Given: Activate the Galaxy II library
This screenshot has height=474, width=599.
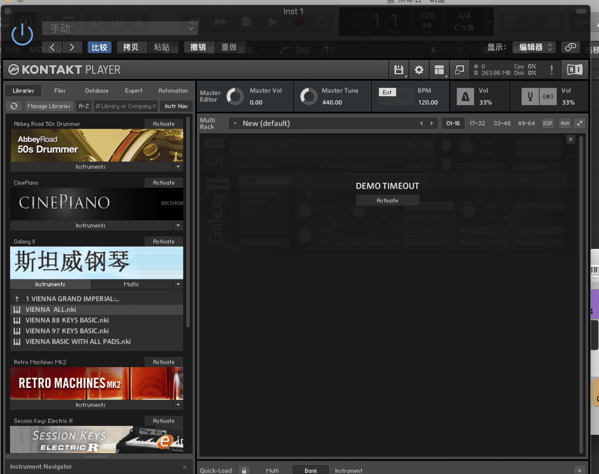Looking at the screenshot, I should pos(164,241).
